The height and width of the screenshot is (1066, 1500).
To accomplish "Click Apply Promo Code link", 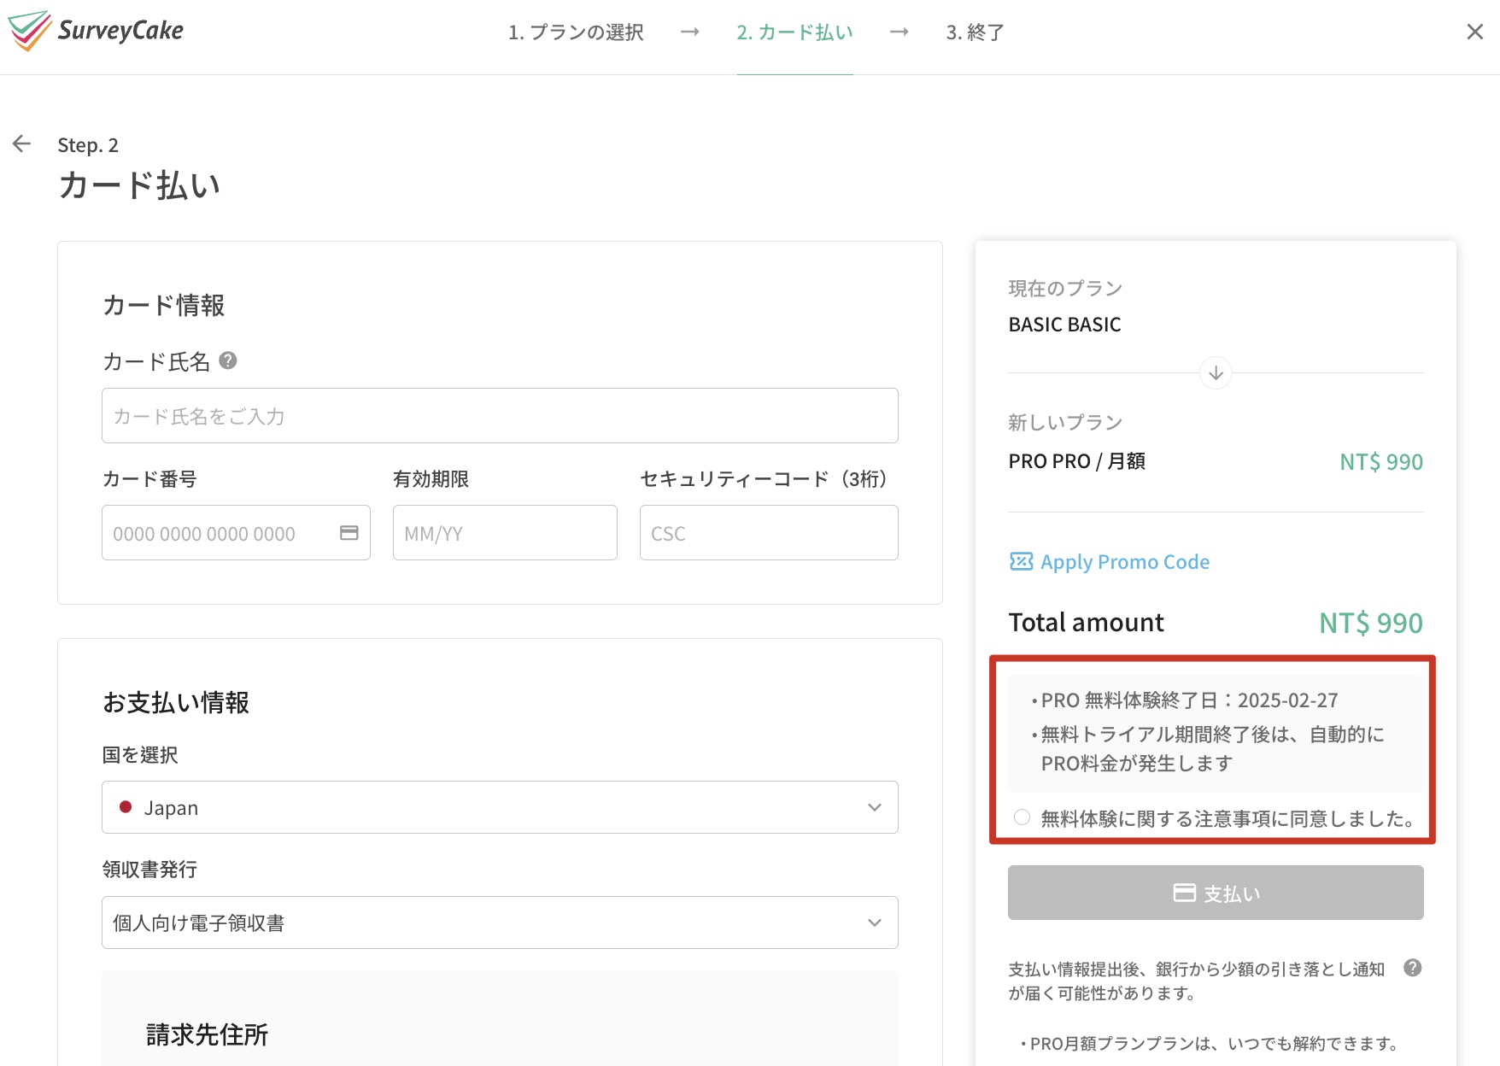I will [x=1125, y=562].
